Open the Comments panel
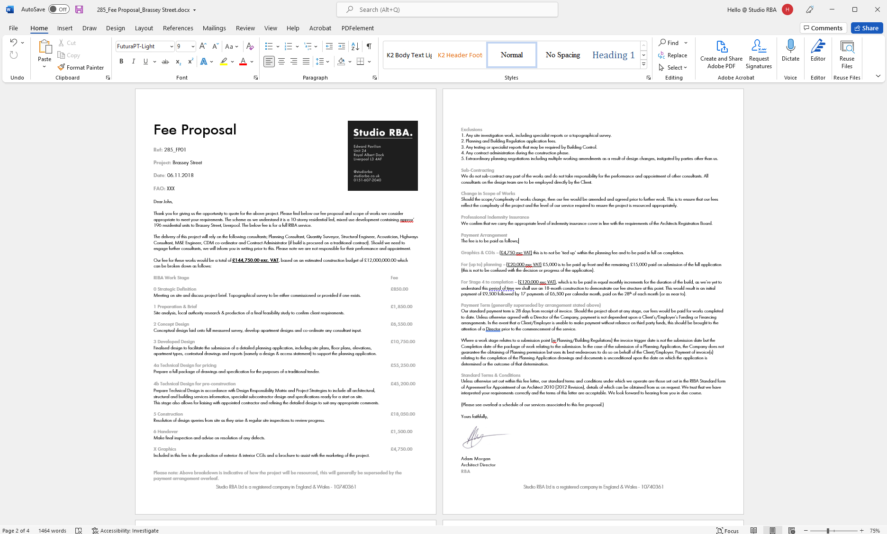This screenshot has height=534, width=887. (823, 28)
